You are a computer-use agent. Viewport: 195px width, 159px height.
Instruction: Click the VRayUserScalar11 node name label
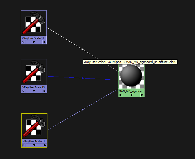click(x=34, y=141)
